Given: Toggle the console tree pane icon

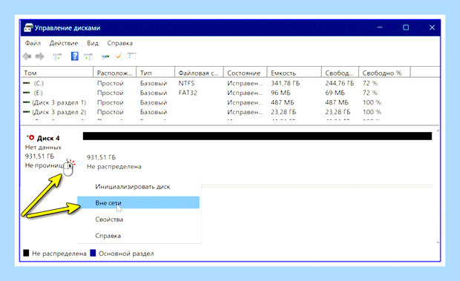Looking at the screenshot, I should point(57,56).
